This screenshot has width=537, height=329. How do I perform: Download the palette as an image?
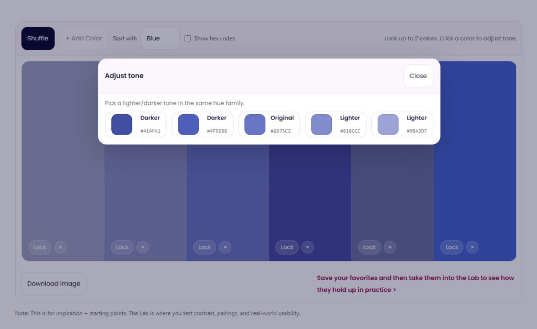click(x=53, y=283)
